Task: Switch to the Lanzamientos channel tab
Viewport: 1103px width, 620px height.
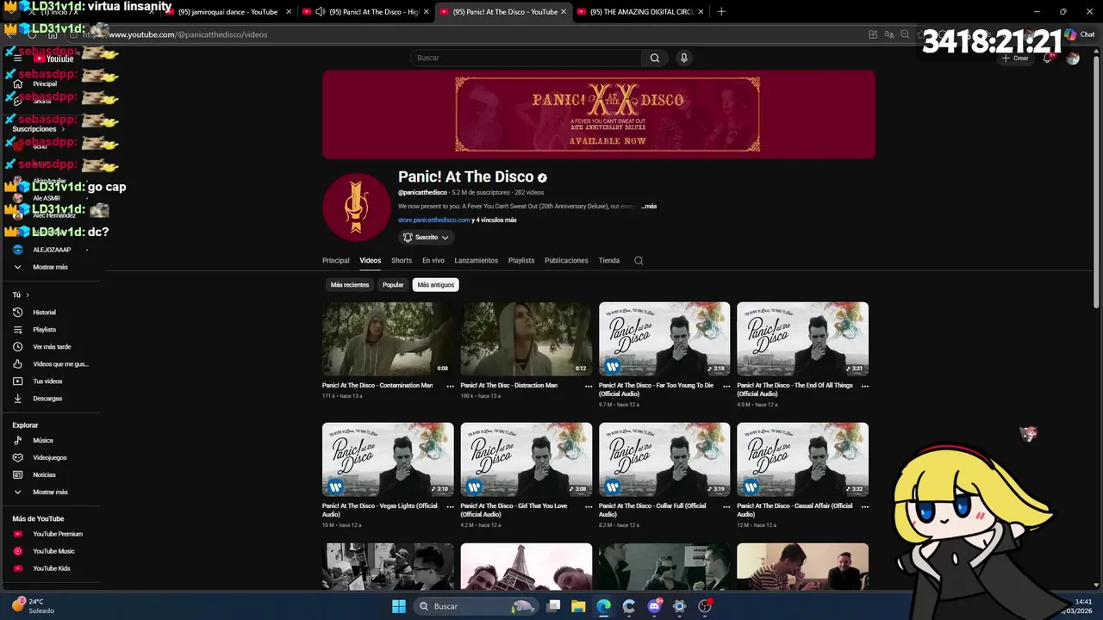Action: click(477, 260)
